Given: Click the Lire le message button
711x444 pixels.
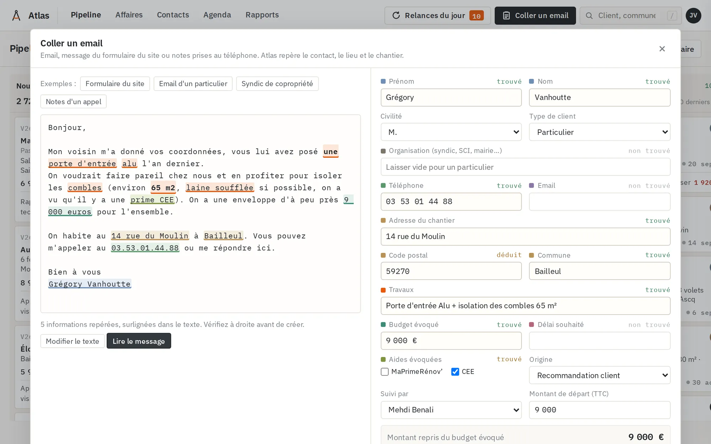Looking at the screenshot, I should [139, 341].
